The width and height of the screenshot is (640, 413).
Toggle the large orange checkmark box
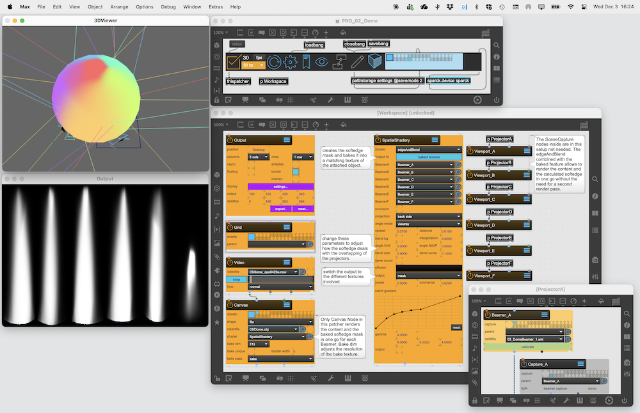234,62
